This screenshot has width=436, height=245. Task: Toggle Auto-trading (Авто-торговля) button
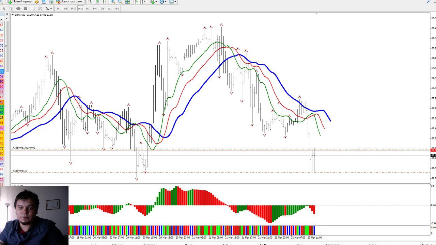pos(69,2)
